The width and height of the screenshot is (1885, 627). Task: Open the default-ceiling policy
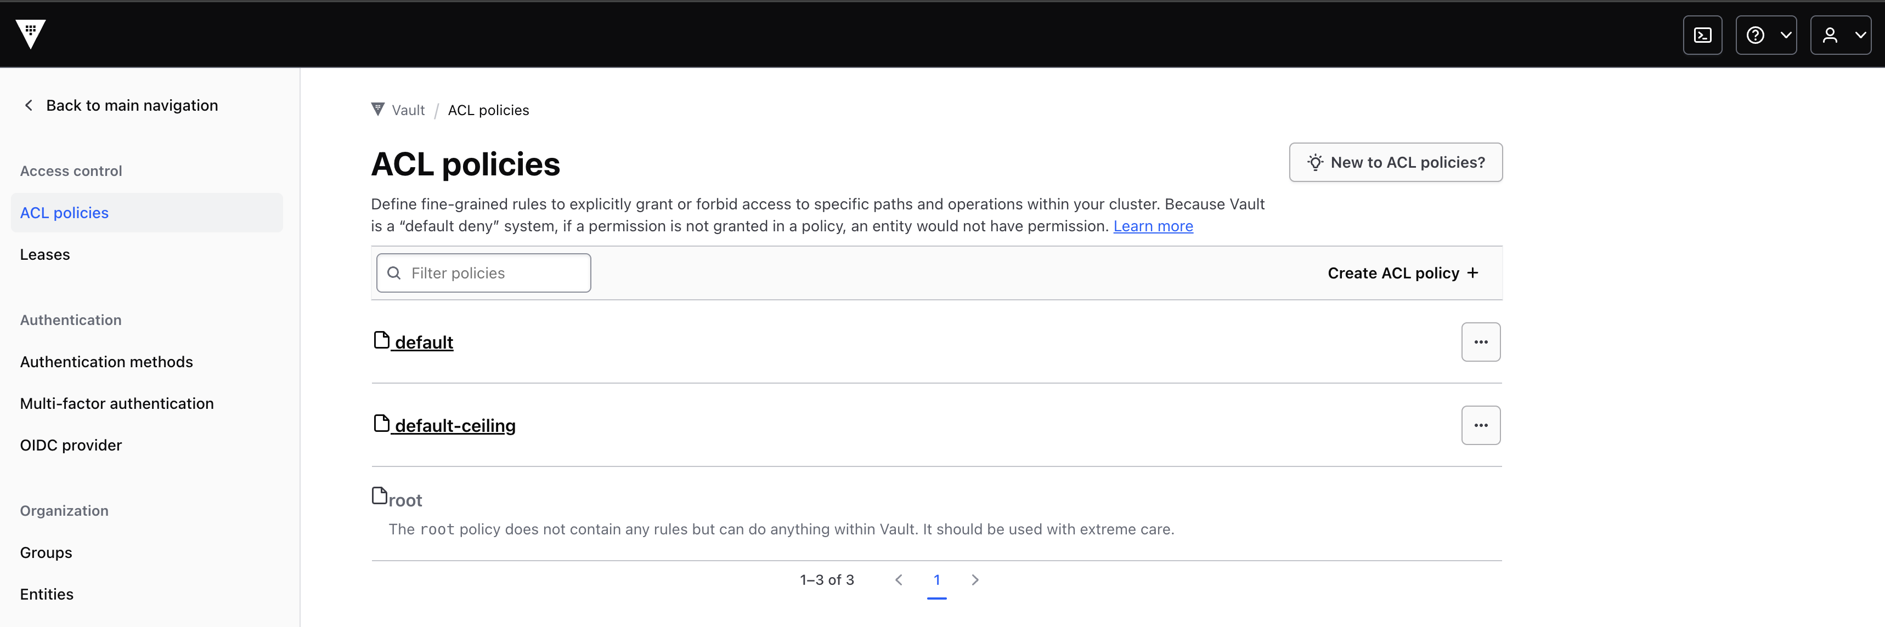click(444, 425)
